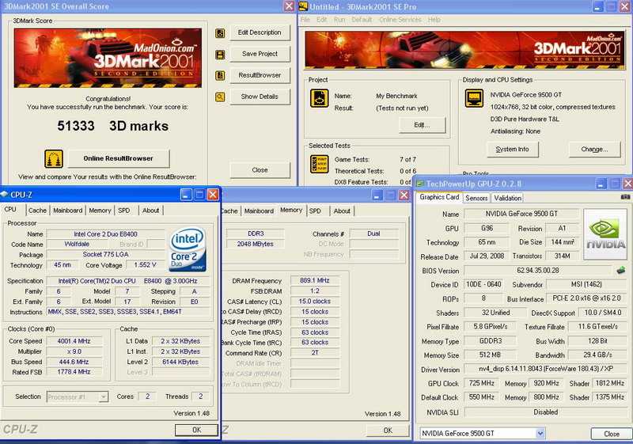The image size is (633, 444).
Task: Open the graphics card selector dropdown in GPU-Z
Action: 540,434
